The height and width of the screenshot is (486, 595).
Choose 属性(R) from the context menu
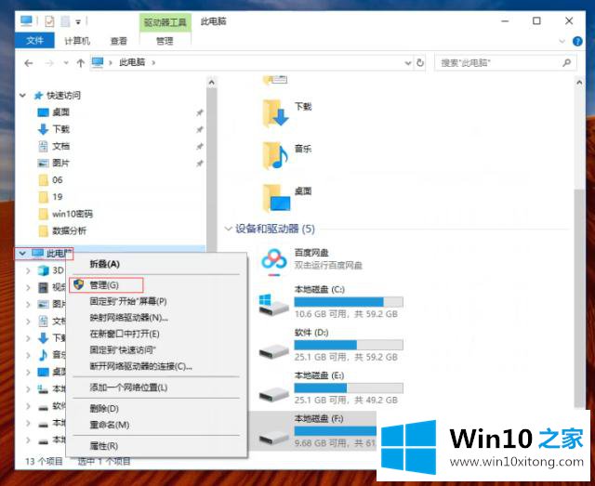[x=104, y=446]
